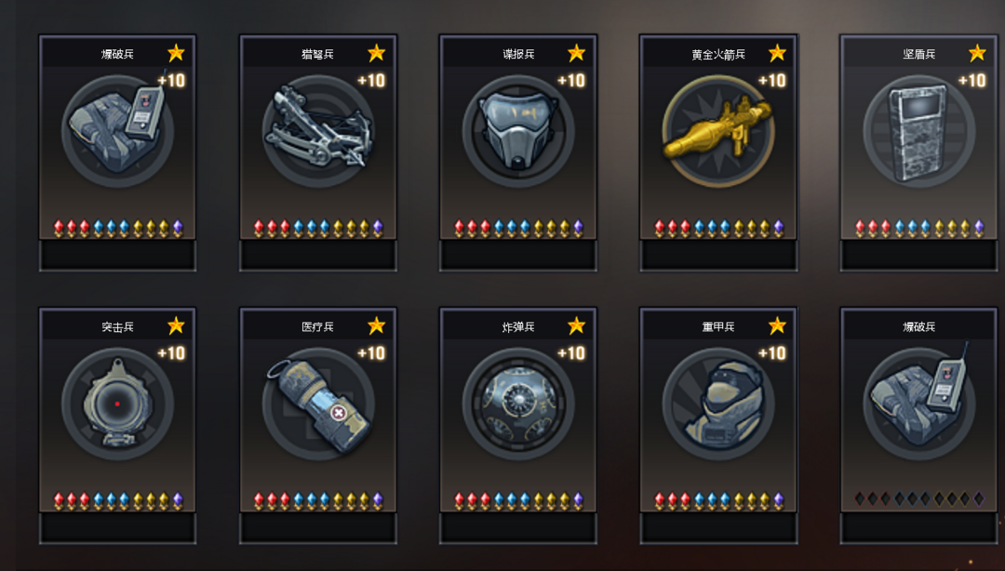Select the 医疗兵 medical canister icon
Viewport: 1005px width, 571px height.
coord(318,404)
